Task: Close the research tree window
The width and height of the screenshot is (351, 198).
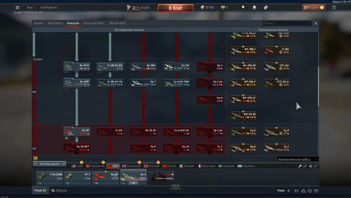Action: click(316, 23)
